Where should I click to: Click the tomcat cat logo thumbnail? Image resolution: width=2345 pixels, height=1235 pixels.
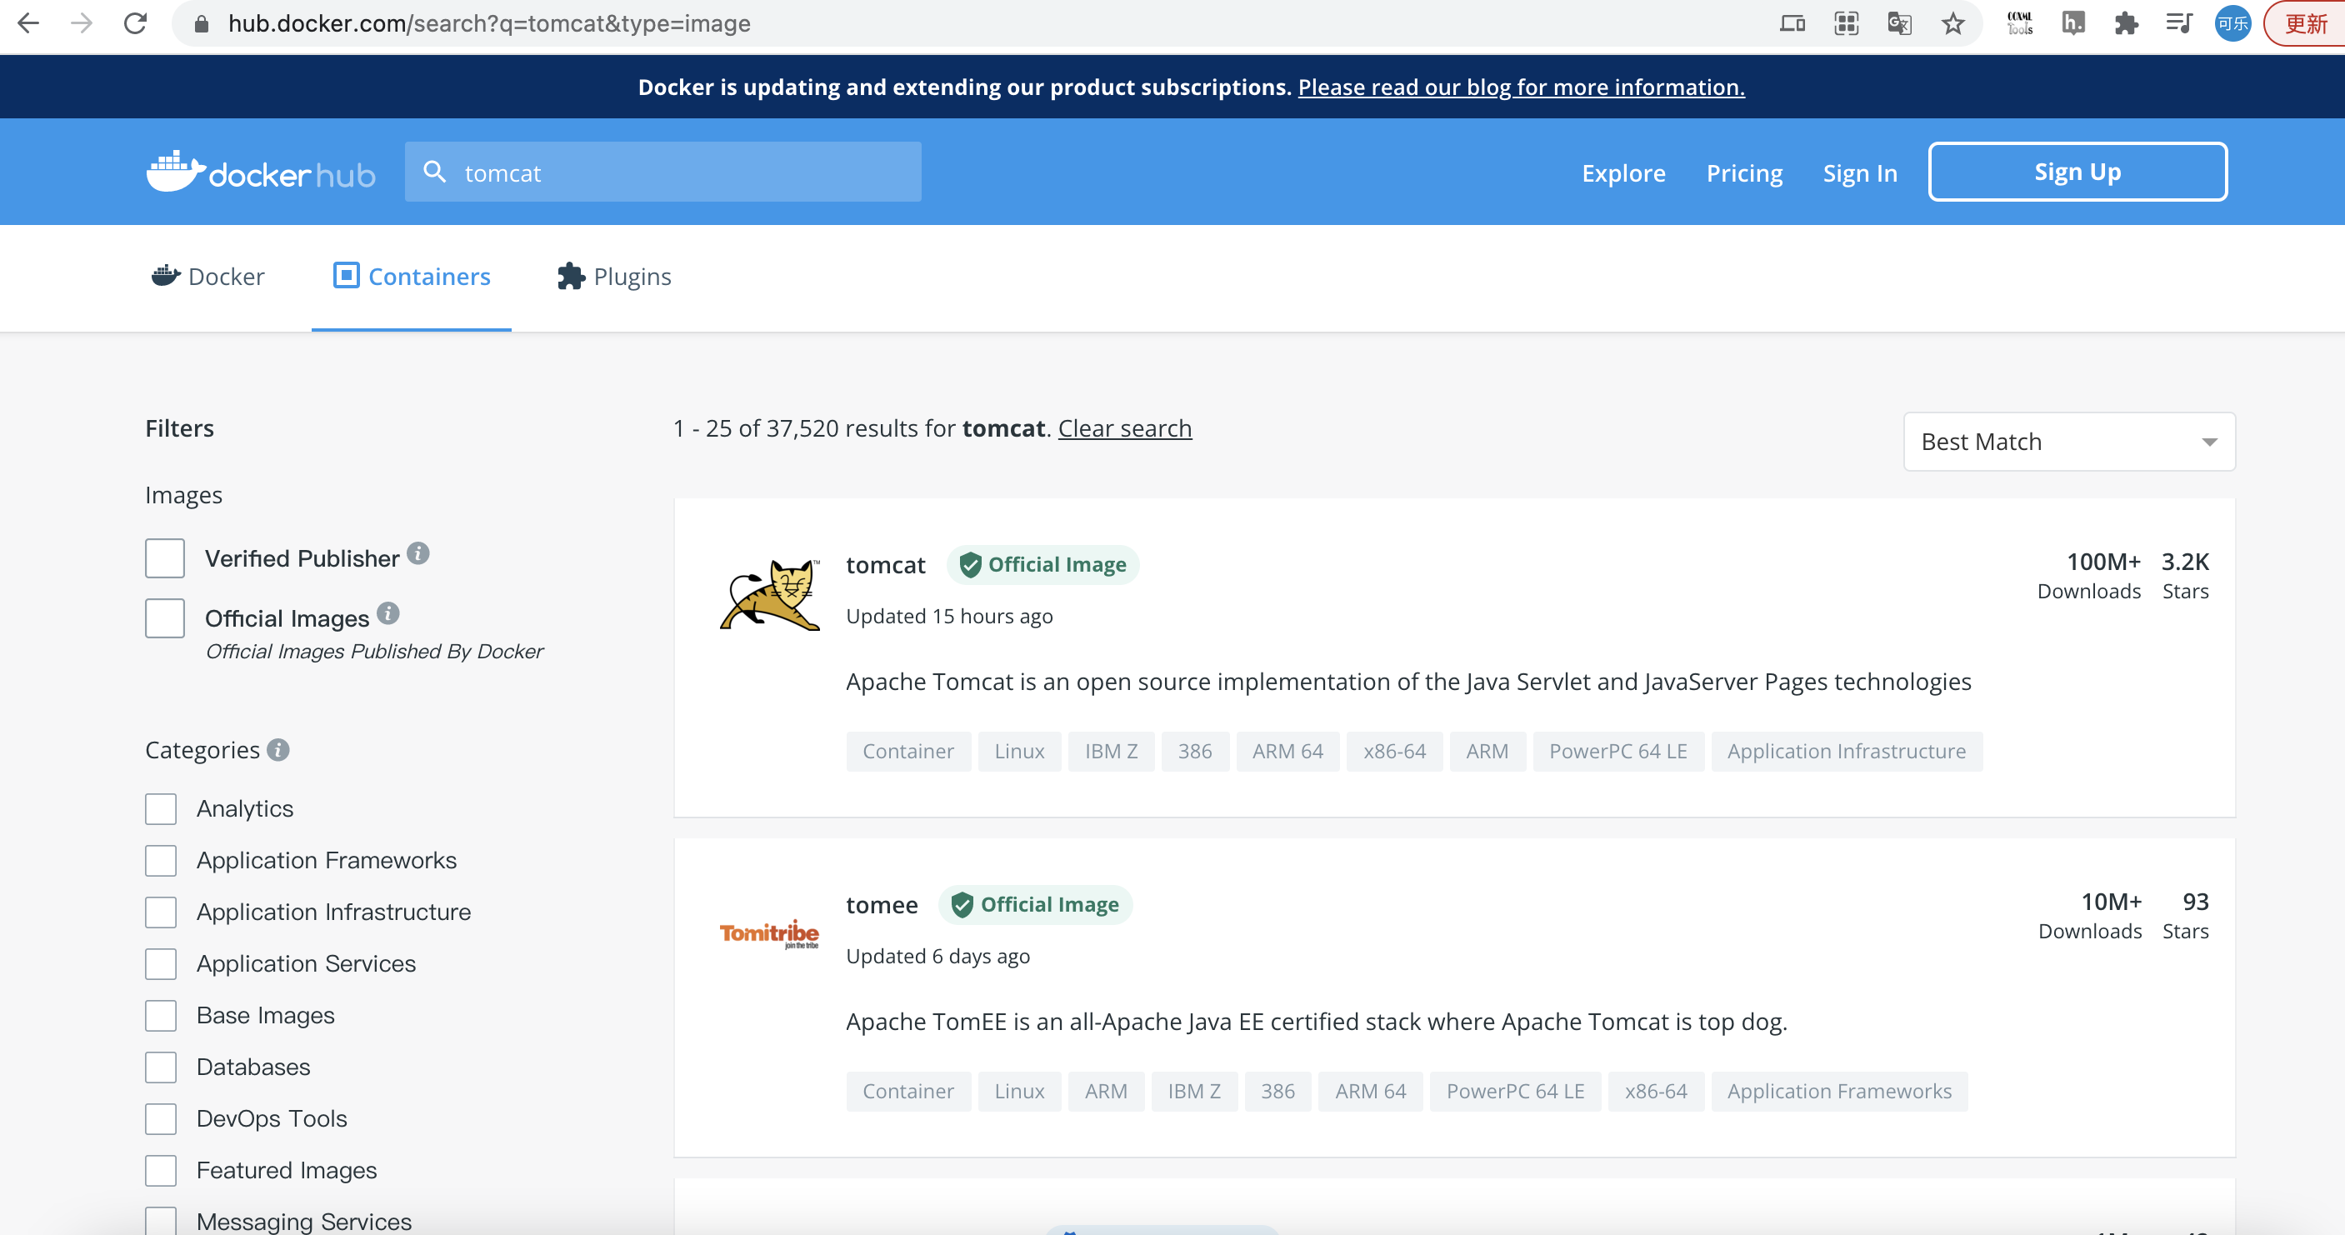point(769,594)
